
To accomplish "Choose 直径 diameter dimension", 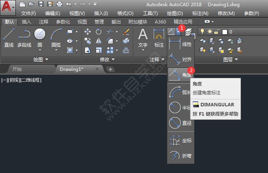I will click(180, 123).
